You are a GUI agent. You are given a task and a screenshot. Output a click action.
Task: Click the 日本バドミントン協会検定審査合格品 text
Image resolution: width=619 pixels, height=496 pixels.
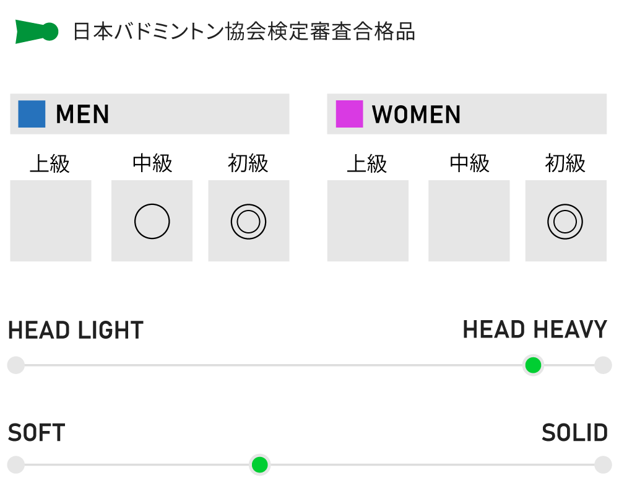pyautogui.click(x=244, y=32)
